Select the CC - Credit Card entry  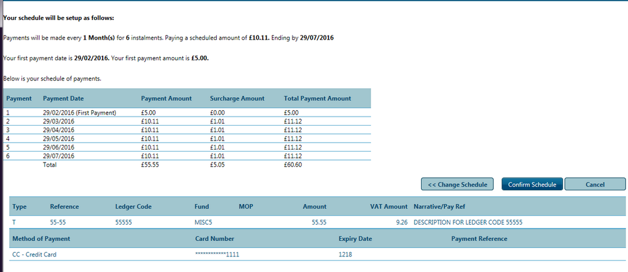pos(34,255)
